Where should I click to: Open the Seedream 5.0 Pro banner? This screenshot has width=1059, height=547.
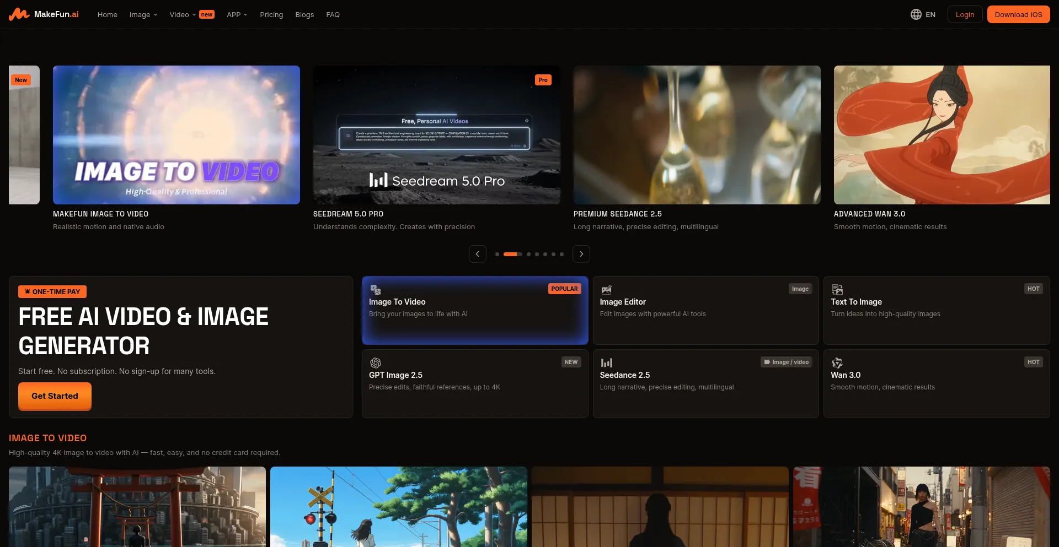point(437,135)
